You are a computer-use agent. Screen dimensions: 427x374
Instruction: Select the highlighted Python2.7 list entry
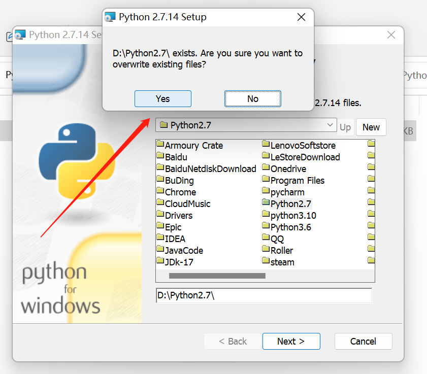[x=291, y=204]
